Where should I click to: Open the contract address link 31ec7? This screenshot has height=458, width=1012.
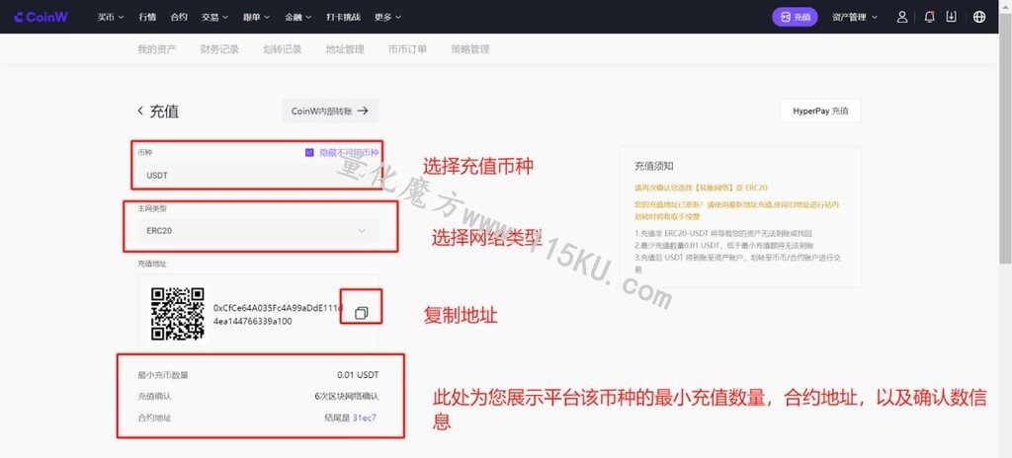click(365, 418)
